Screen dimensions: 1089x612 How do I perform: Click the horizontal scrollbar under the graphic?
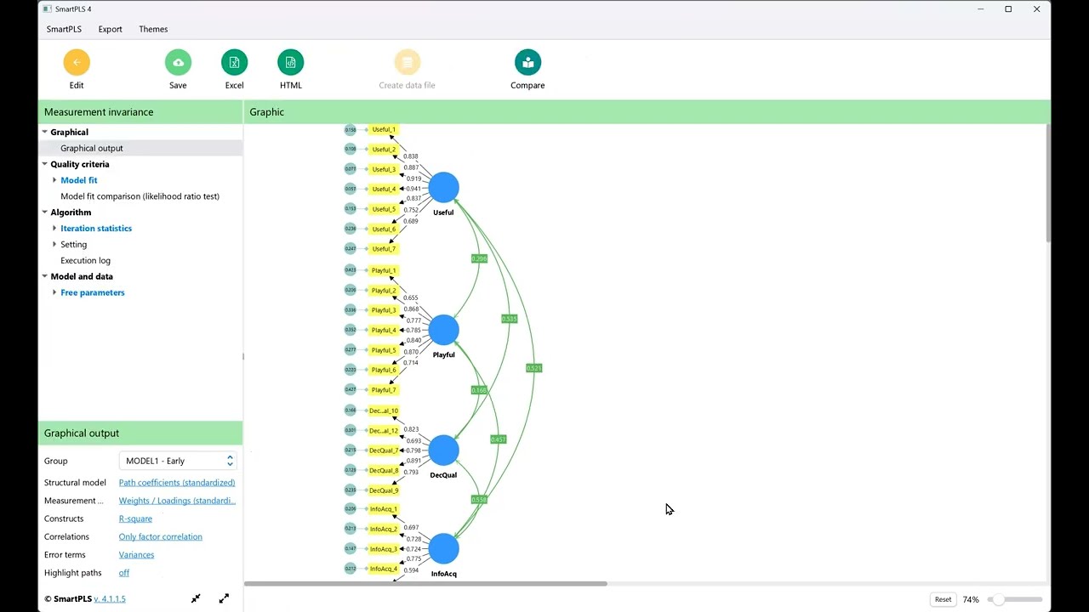[x=425, y=584]
